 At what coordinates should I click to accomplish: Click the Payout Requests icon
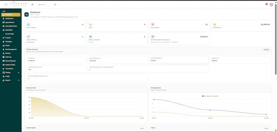(3, 61)
